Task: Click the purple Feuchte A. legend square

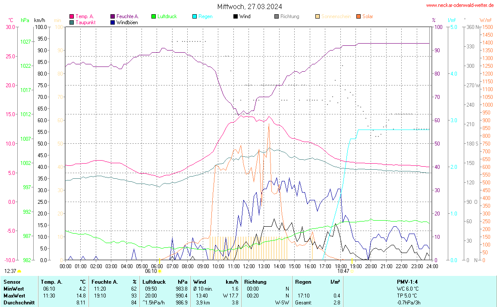Action: point(113,17)
